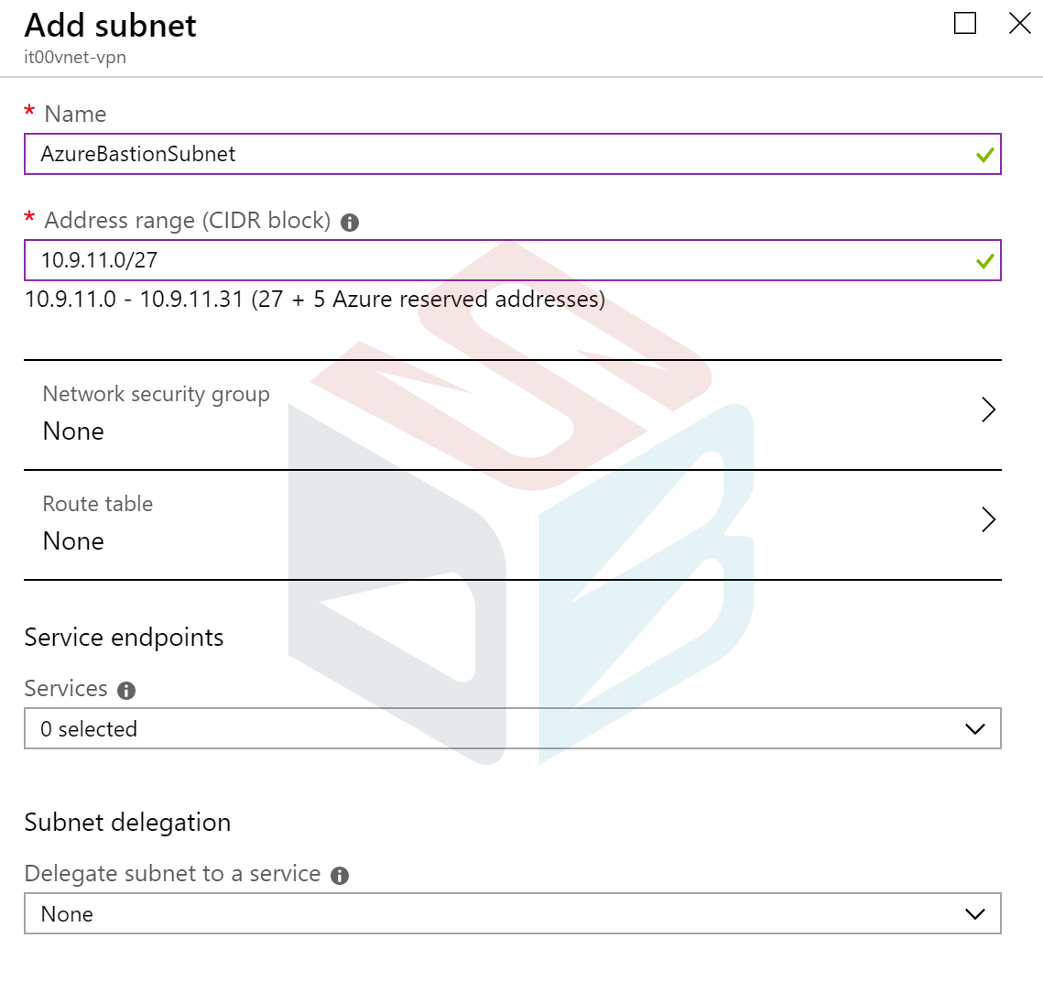This screenshot has height=1004, width=1043.
Task: Click the address range field 10.9.11.0/27
Action: [512, 260]
